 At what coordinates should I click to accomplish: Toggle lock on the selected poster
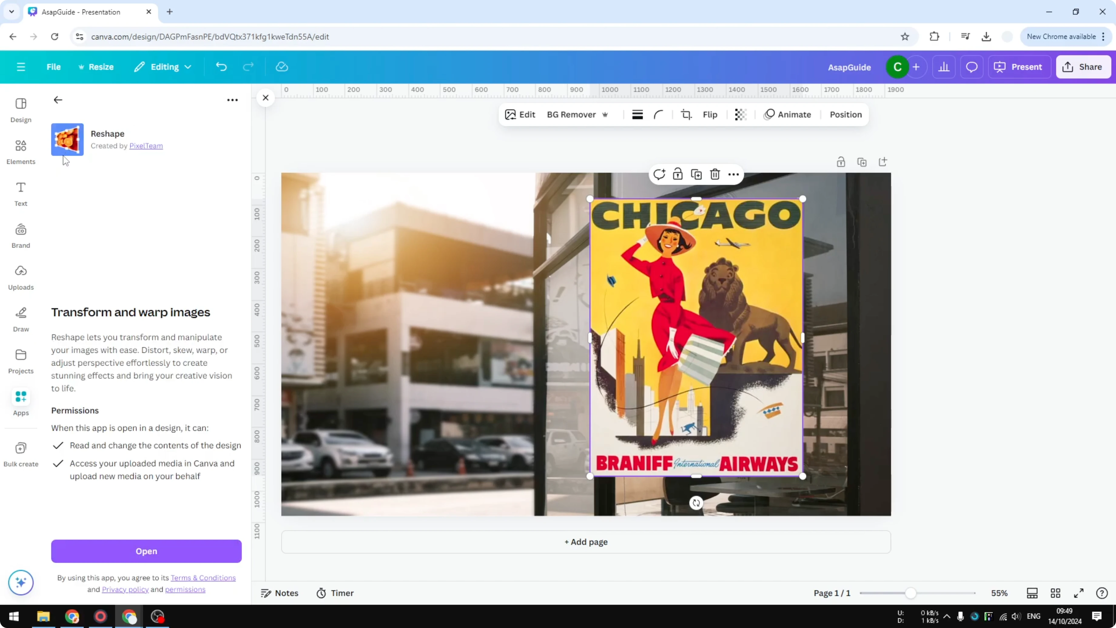click(678, 174)
